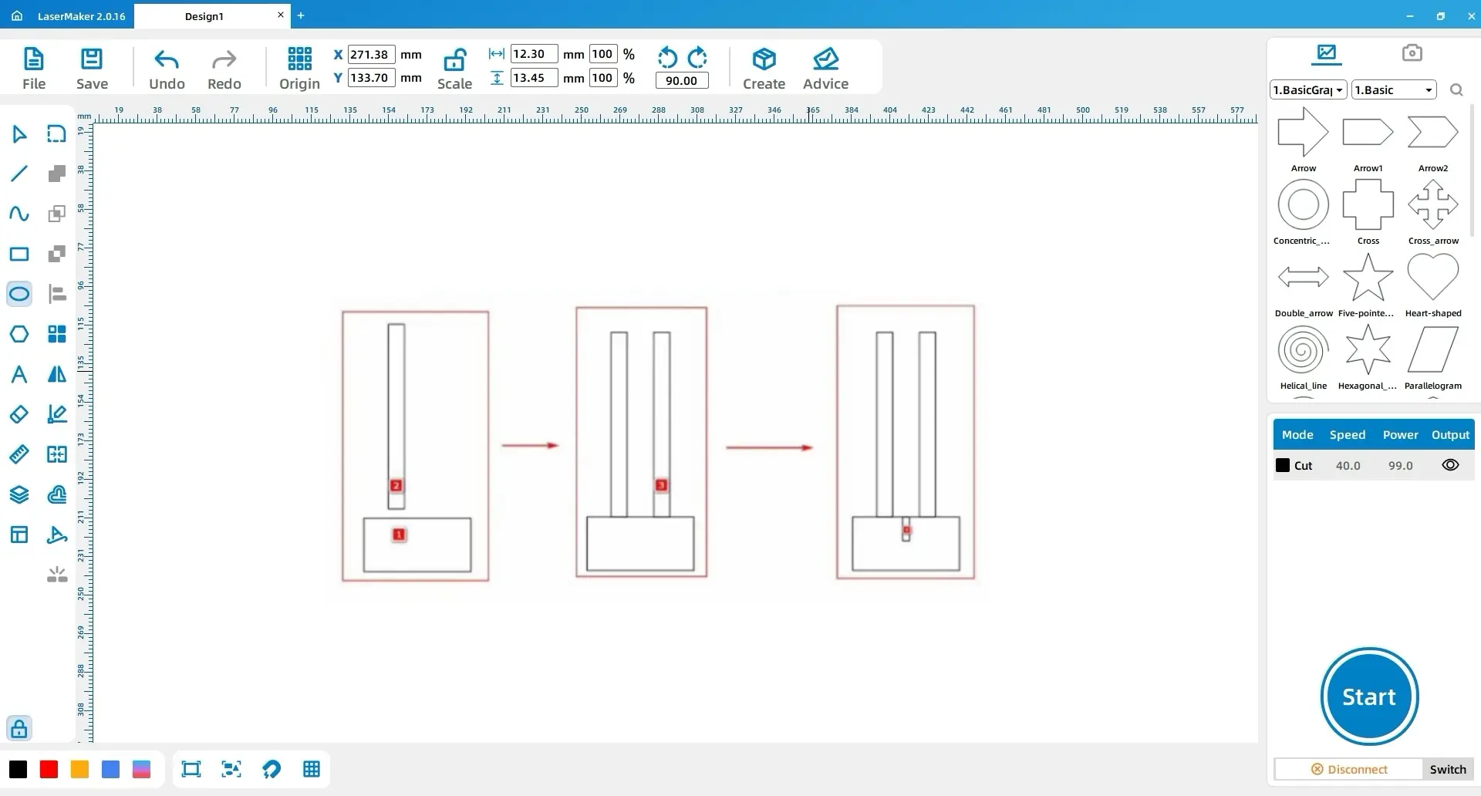Rotate the selection clockwise
Viewport: 1481px width, 796px height.
coord(697,57)
